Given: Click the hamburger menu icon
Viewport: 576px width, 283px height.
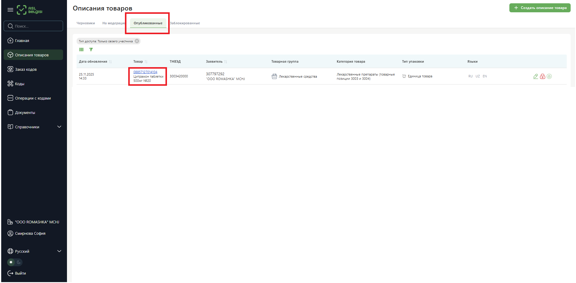Looking at the screenshot, I should (10, 10).
